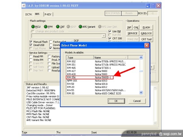Image resolution: width=183 pixels, height=137 pixels.
Task: Click the 'Card life counter: 99.99%' log line
Action: tap(41, 93)
